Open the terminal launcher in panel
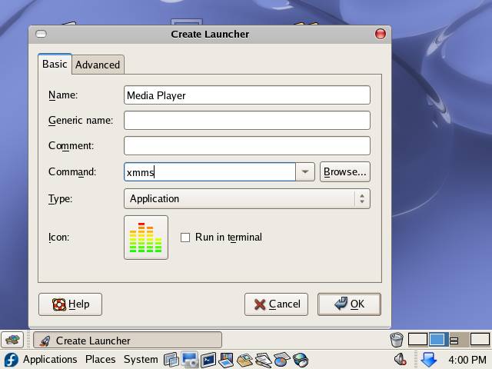The width and height of the screenshot is (492, 369). [x=208, y=359]
